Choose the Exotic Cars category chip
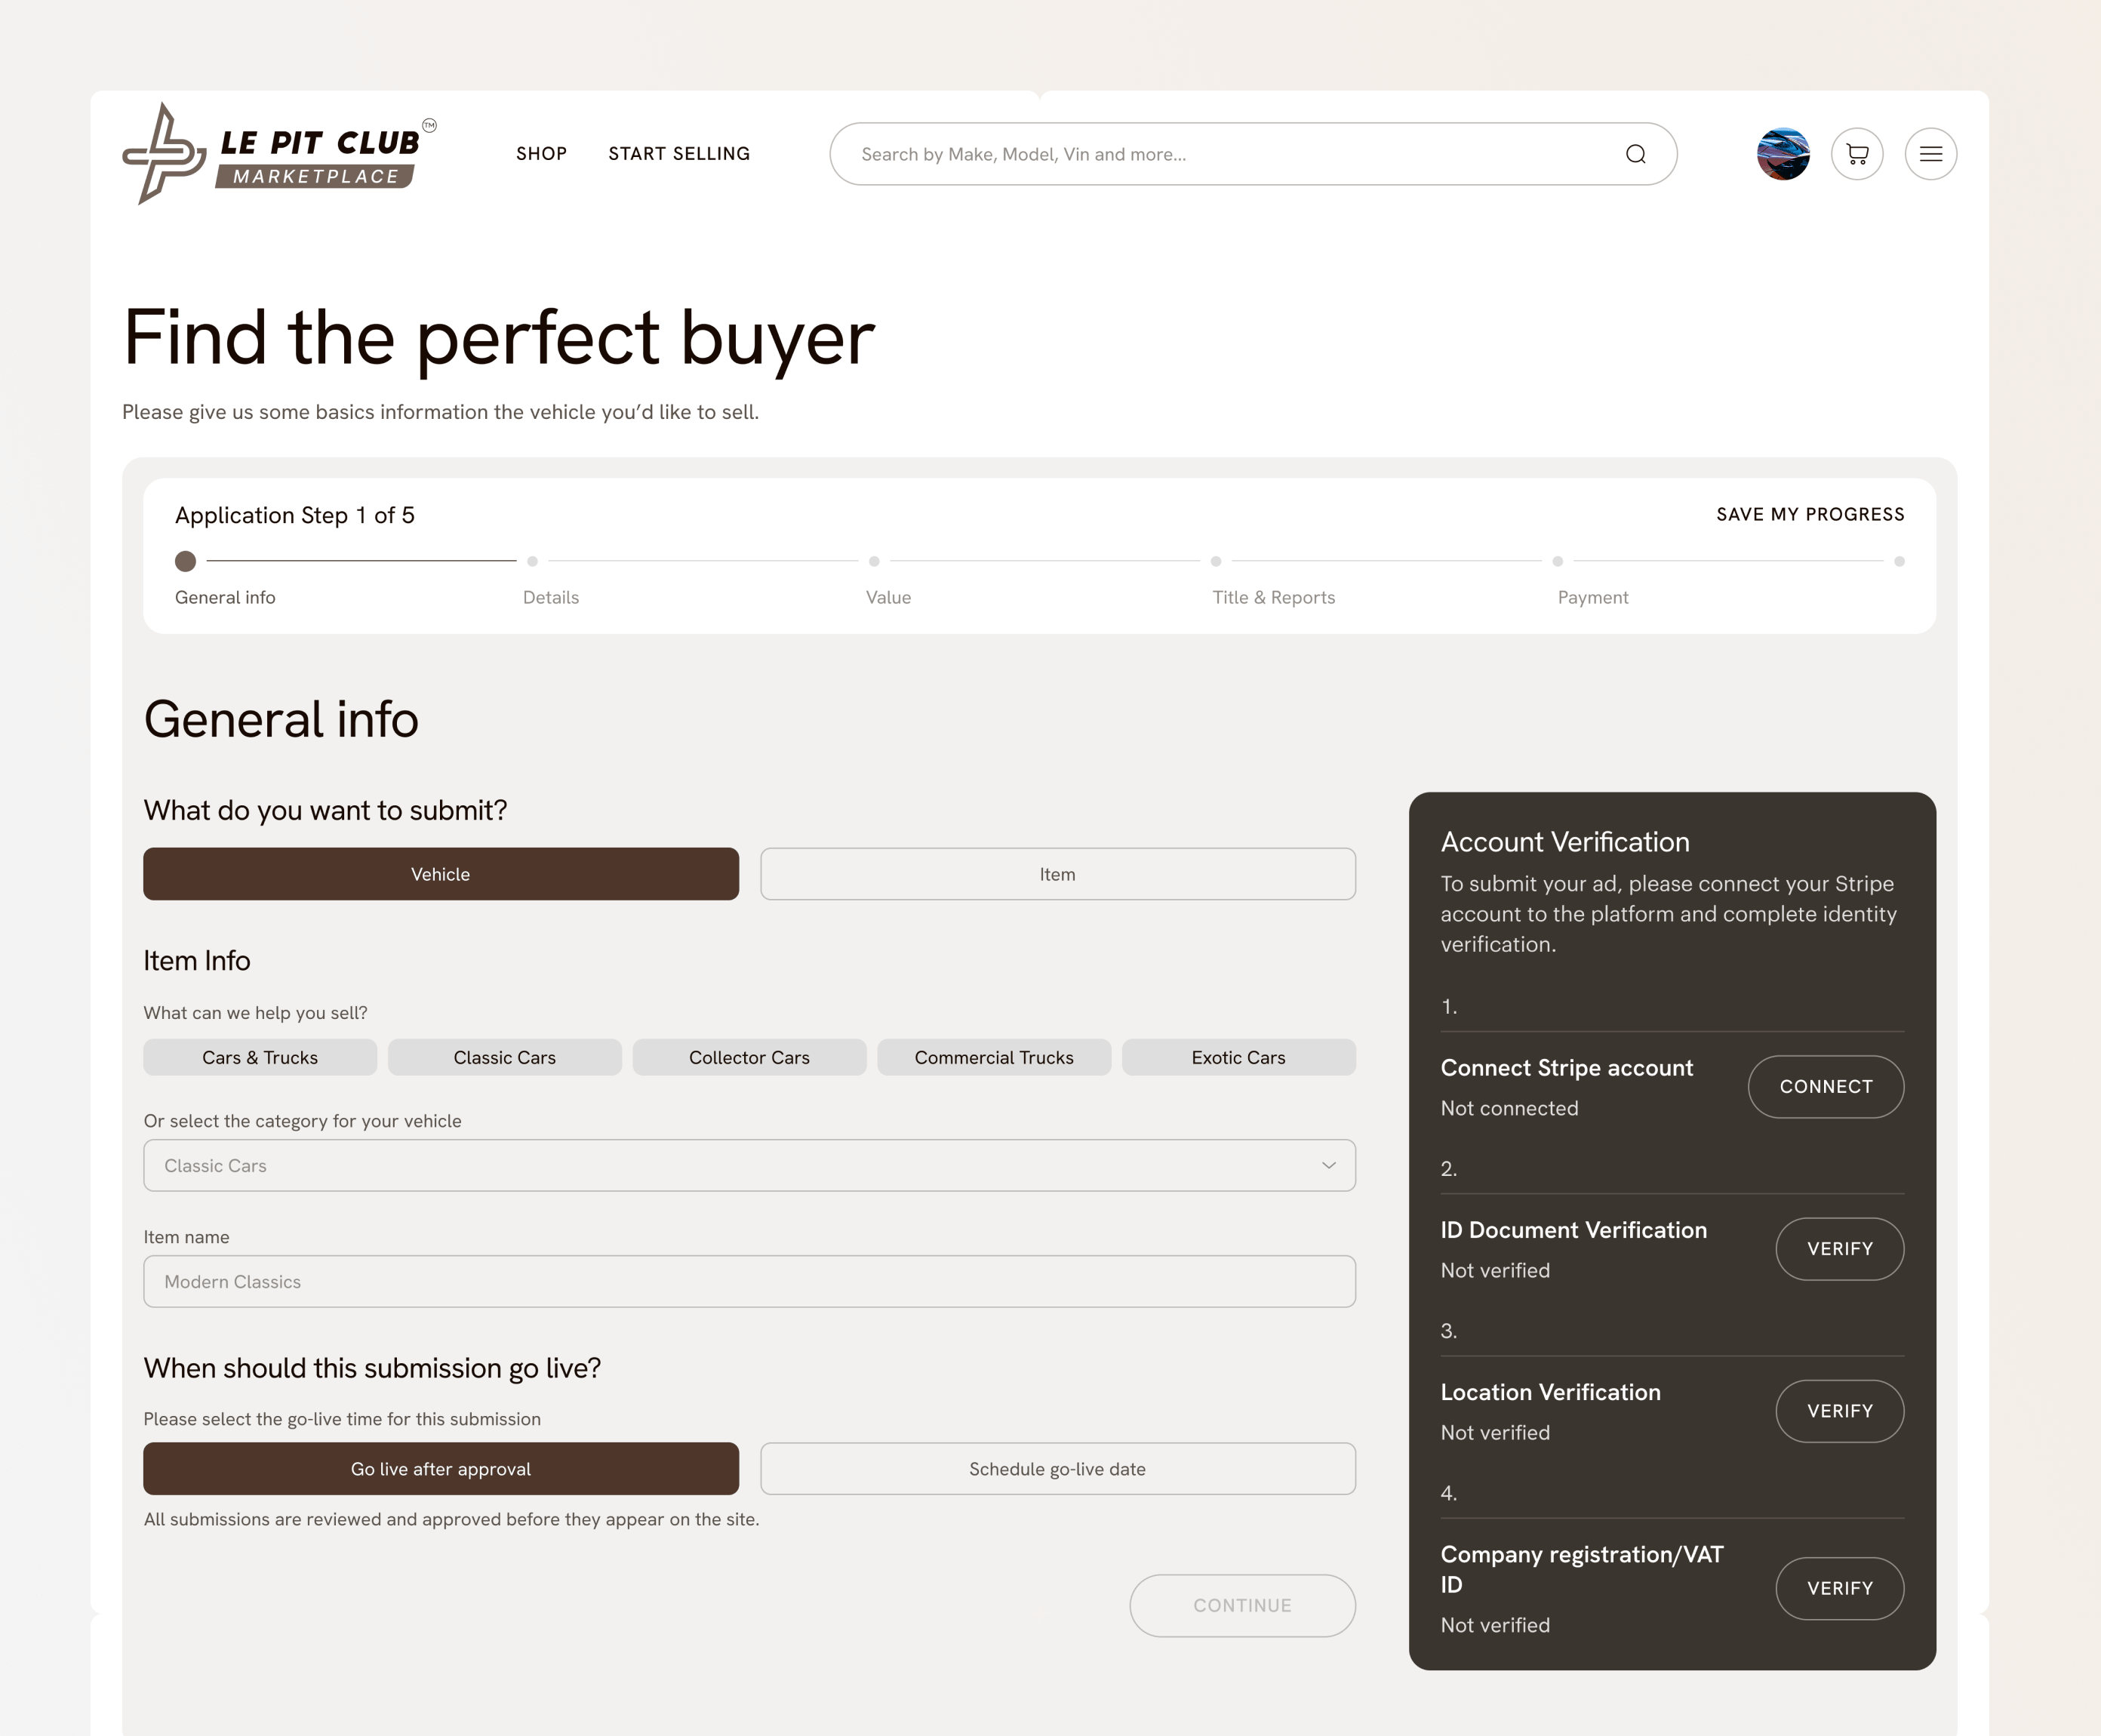 [x=1239, y=1057]
